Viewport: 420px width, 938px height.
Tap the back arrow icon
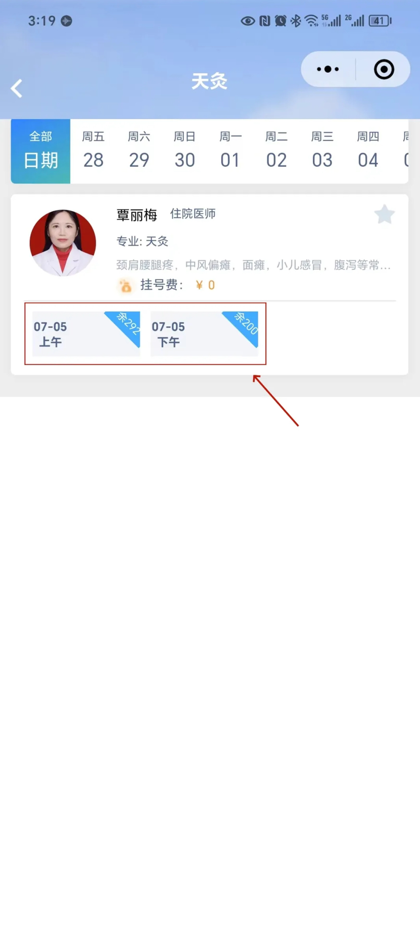click(x=17, y=88)
